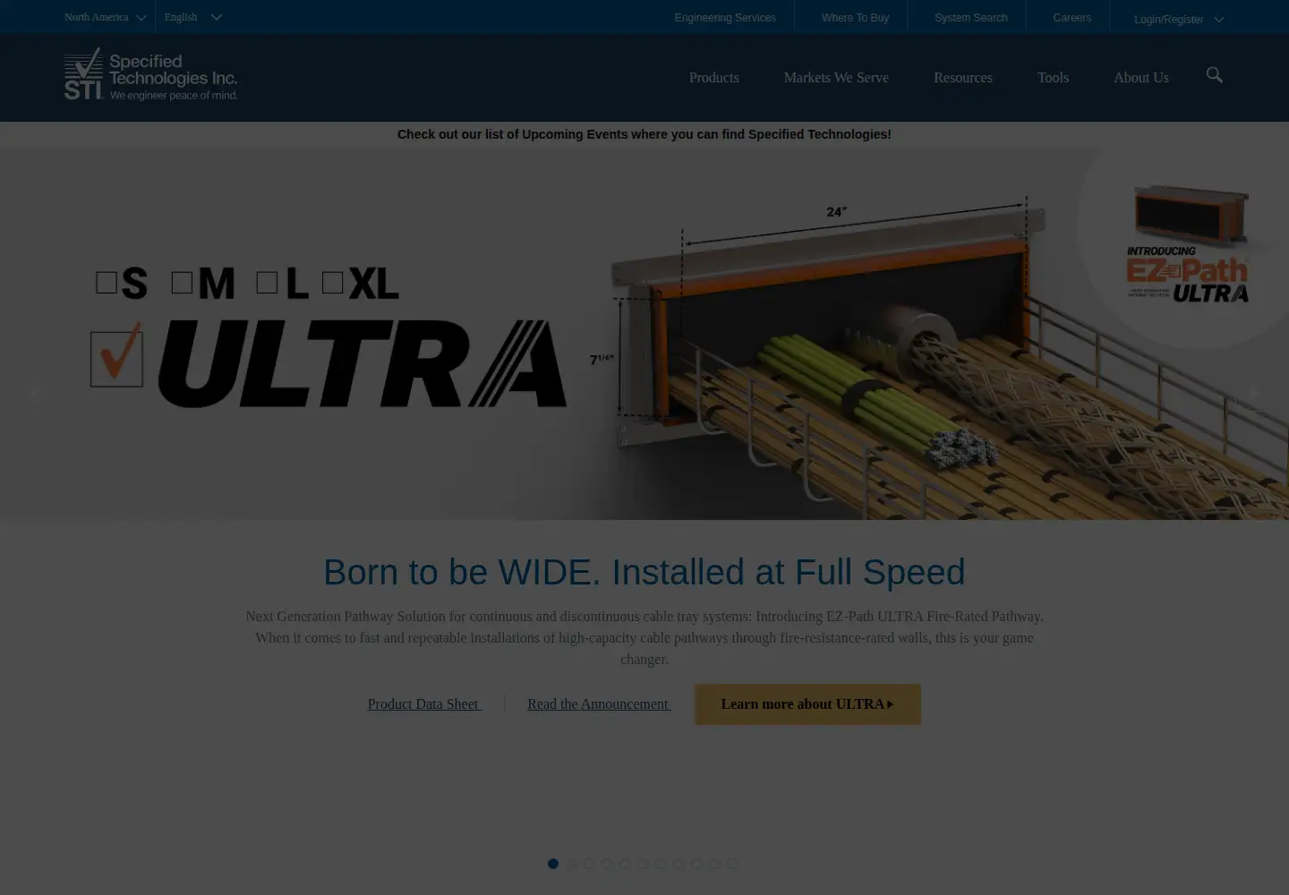The image size is (1289, 895).
Task: Open Markets We Serve menu
Action: tap(836, 78)
